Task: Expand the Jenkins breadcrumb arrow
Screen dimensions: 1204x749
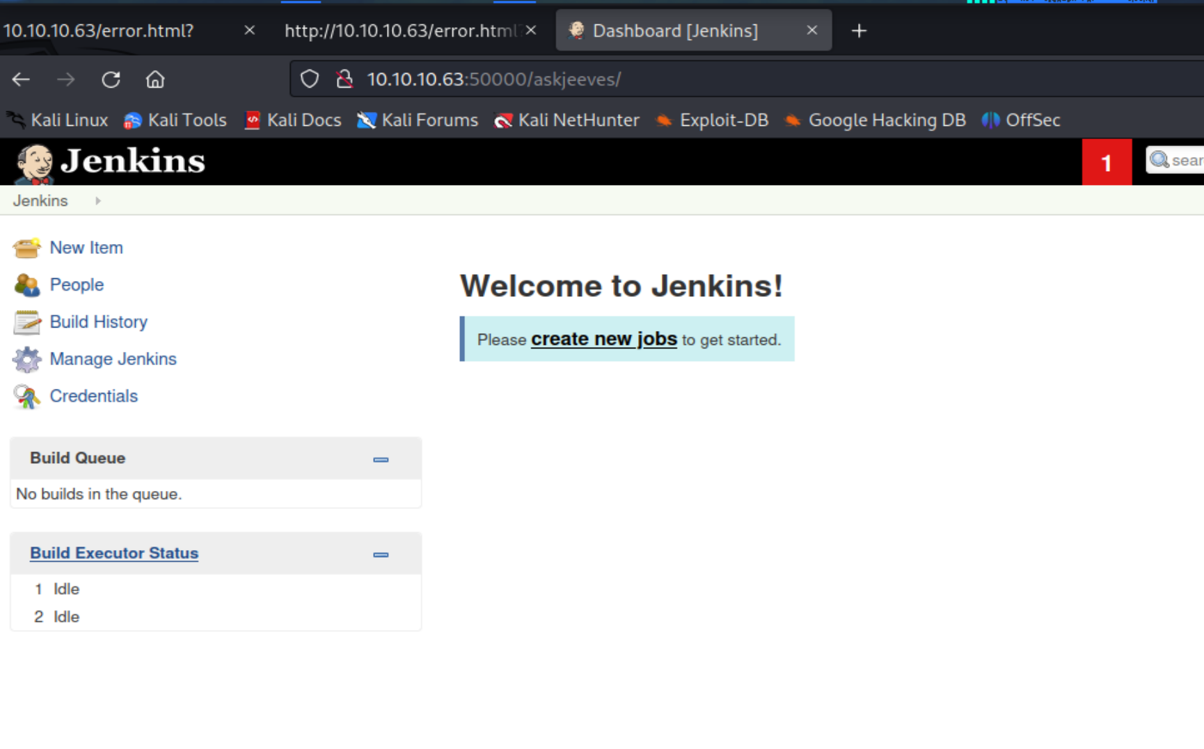Action: pyautogui.click(x=98, y=201)
